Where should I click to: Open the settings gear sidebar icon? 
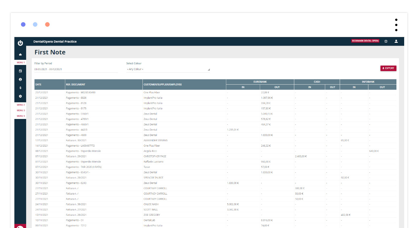[20, 96]
